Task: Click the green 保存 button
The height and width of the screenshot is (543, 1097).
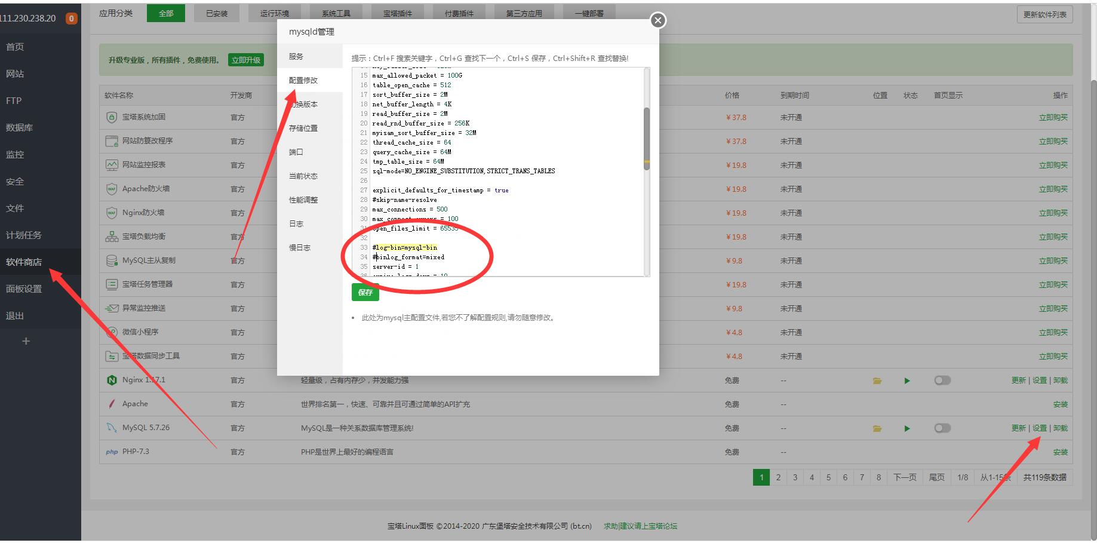Action: (365, 292)
